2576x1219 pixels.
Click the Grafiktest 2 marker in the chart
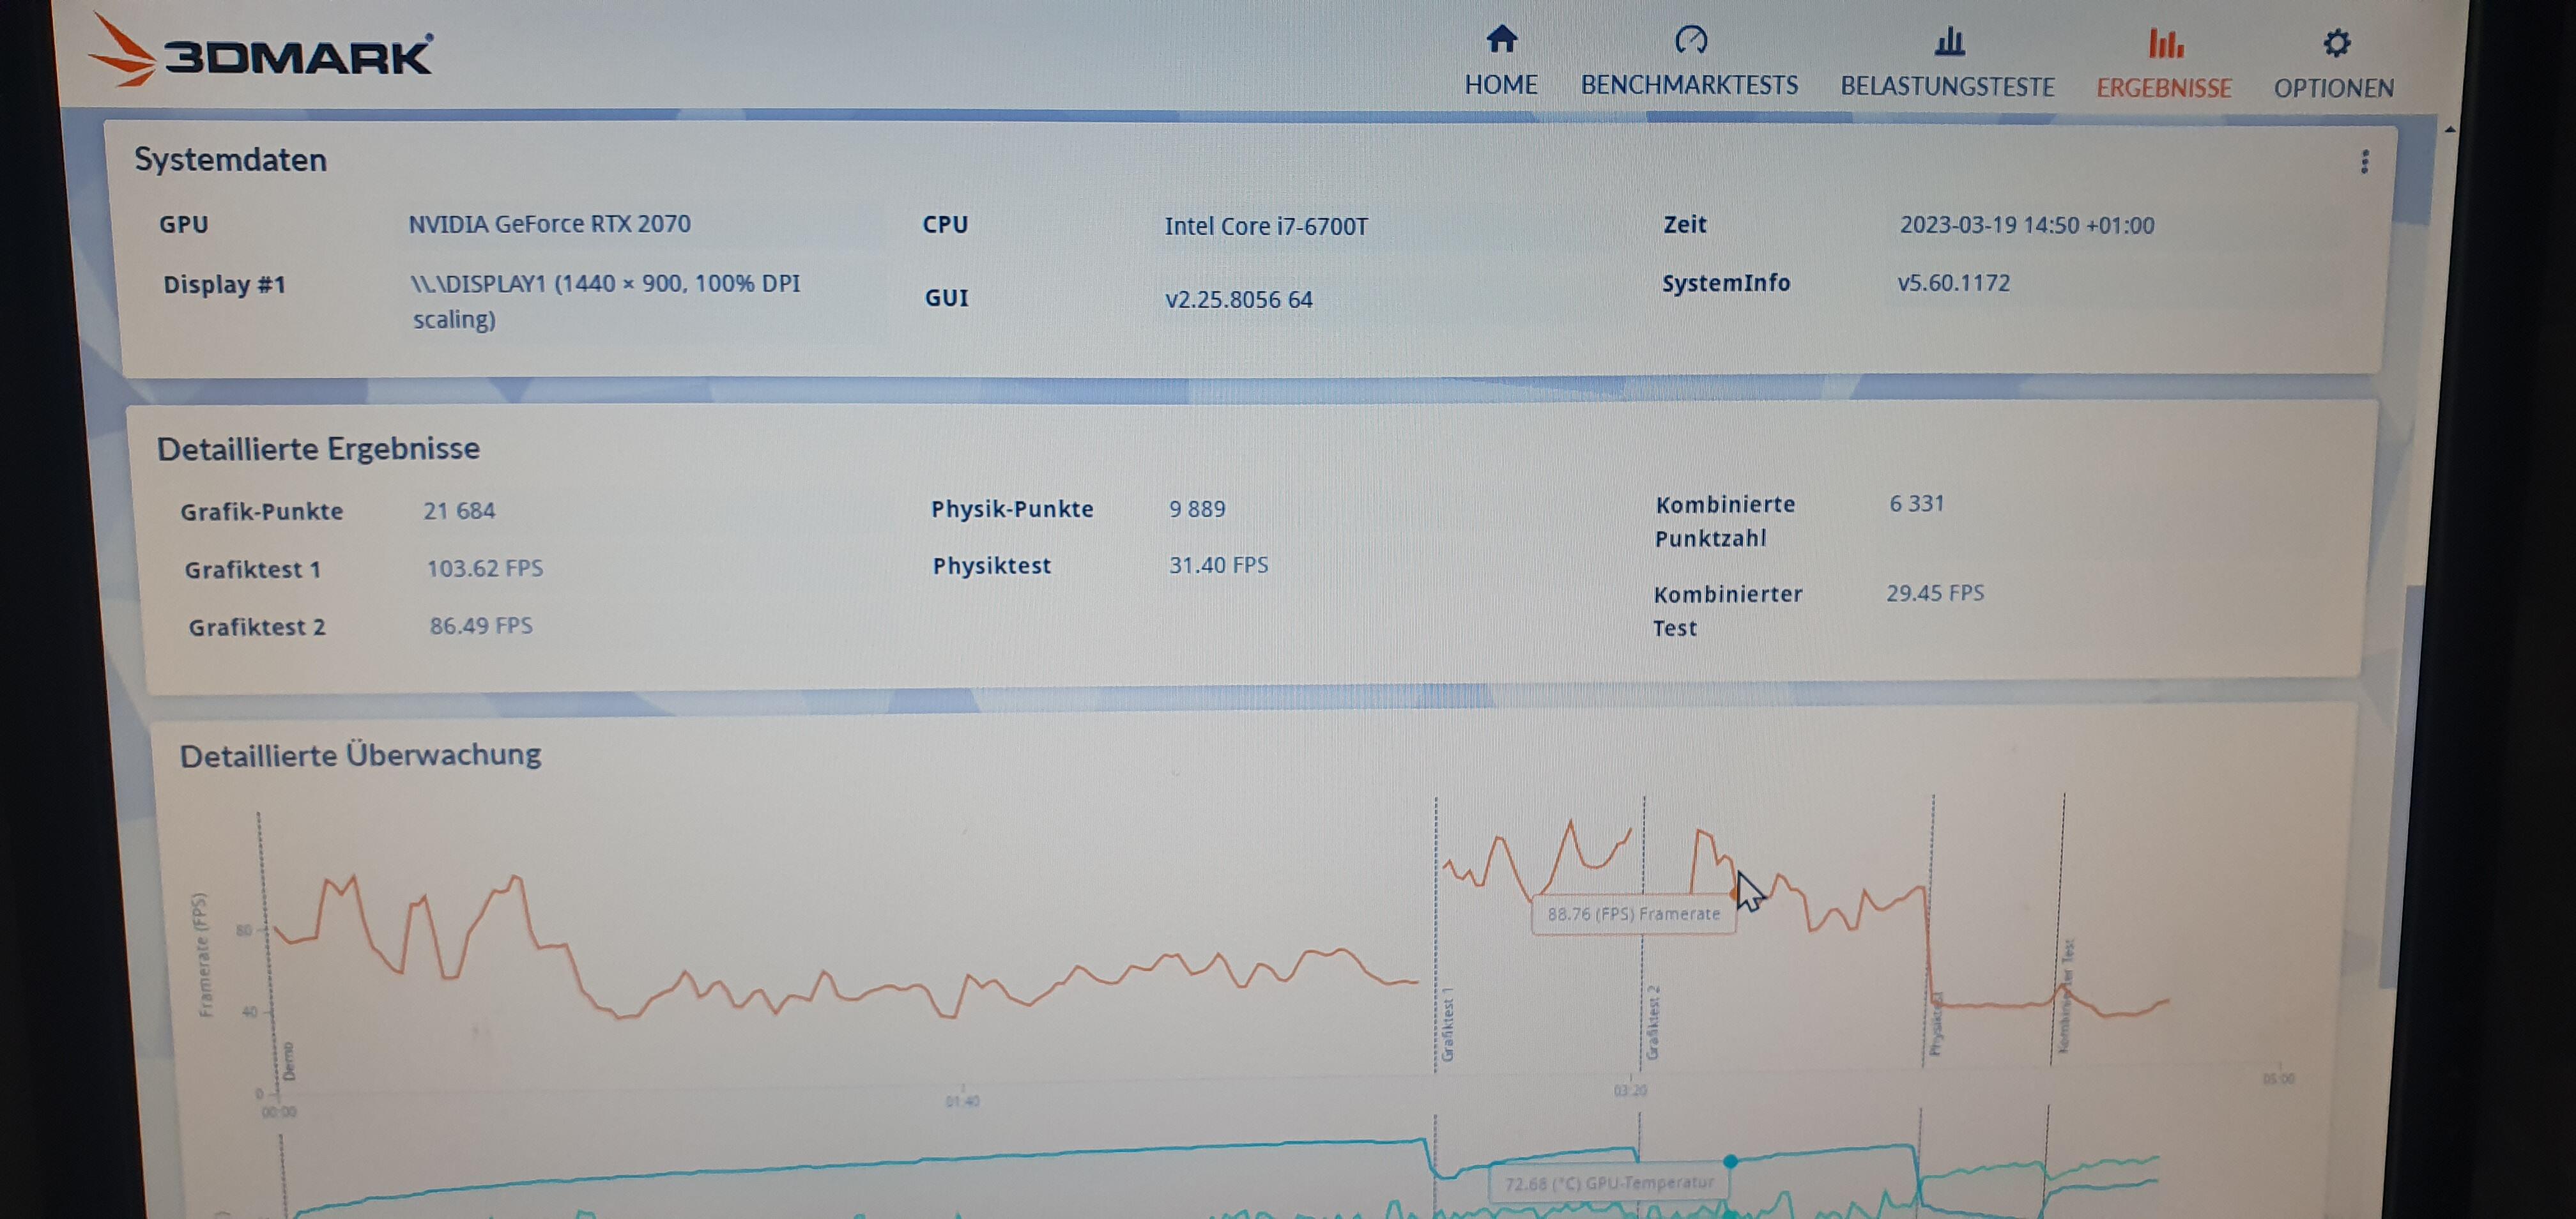click(x=1653, y=1022)
